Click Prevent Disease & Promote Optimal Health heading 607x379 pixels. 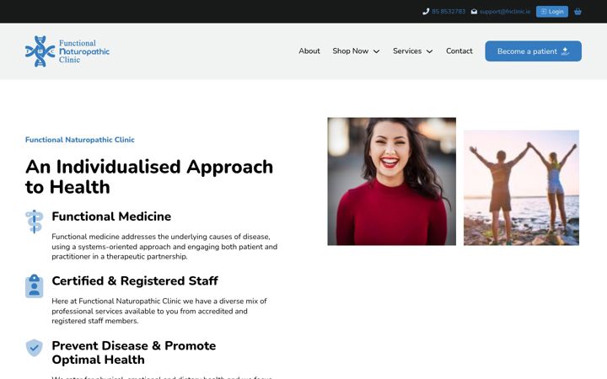click(x=134, y=352)
